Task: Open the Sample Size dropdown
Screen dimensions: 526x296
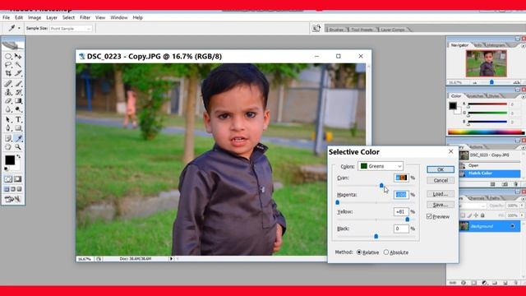Action: (71, 29)
